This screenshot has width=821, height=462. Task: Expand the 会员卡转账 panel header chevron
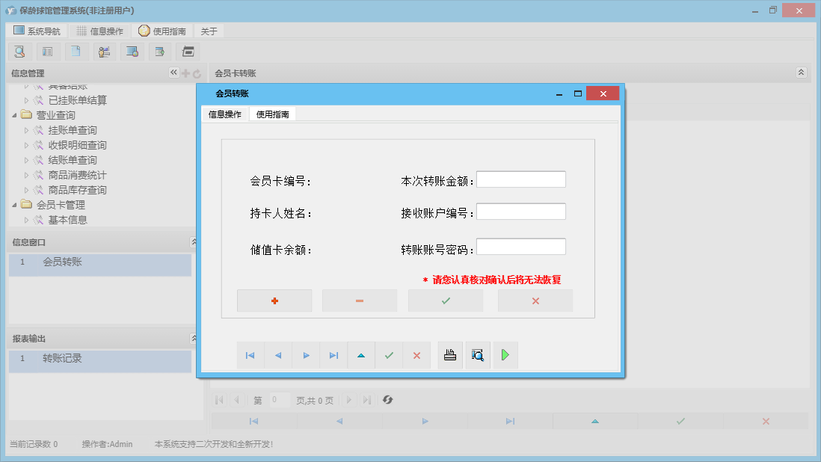(x=801, y=73)
